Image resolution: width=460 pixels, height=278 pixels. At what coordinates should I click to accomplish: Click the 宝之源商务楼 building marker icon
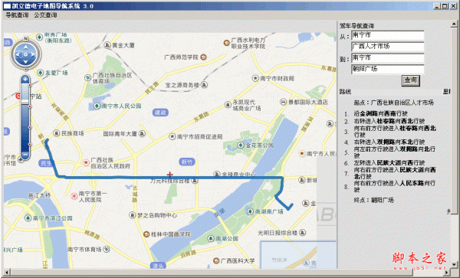205,85
